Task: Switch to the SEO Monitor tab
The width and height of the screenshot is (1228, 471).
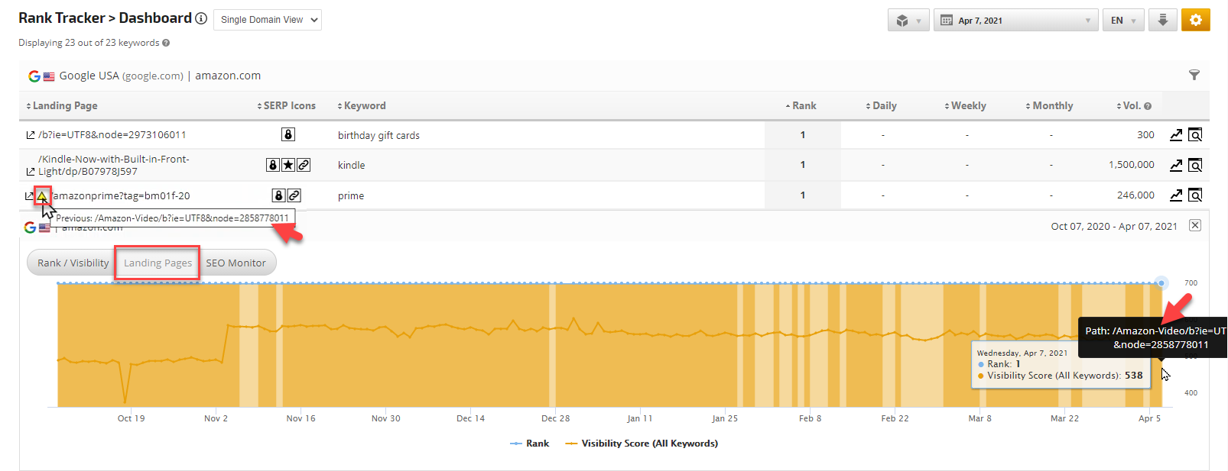Action: pyautogui.click(x=236, y=263)
